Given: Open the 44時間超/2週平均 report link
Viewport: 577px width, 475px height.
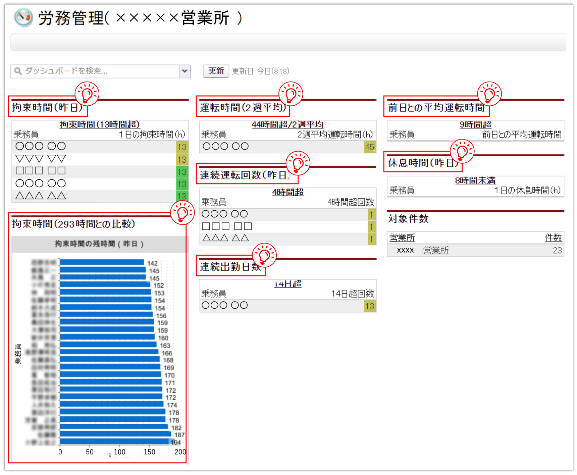Looking at the screenshot, I should (287, 124).
